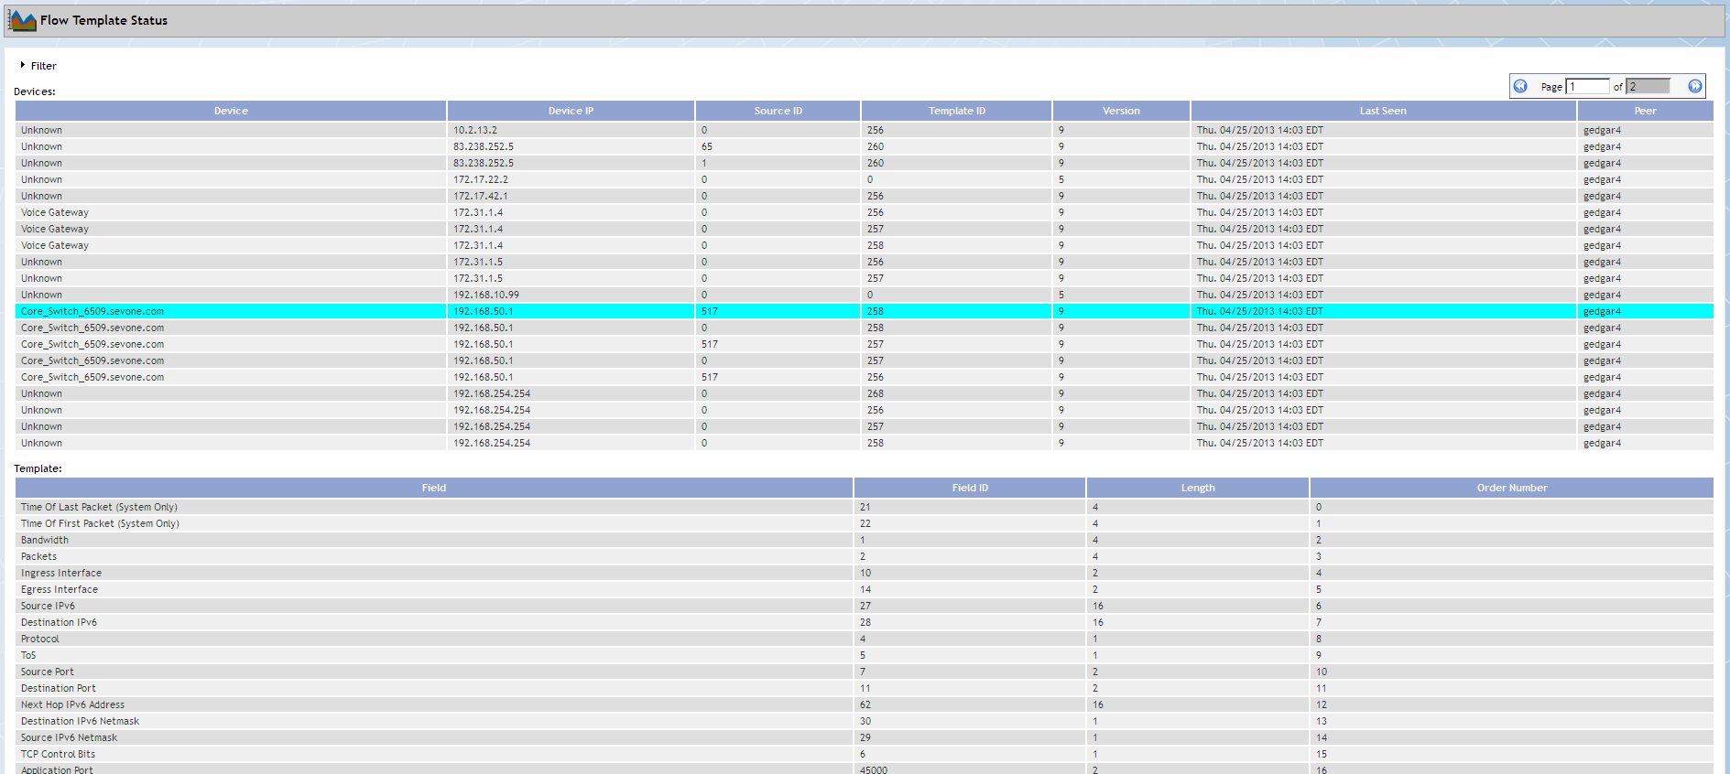Click the Source IPv6 field row
This screenshot has width=1730, height=774.
coord(865,606)
